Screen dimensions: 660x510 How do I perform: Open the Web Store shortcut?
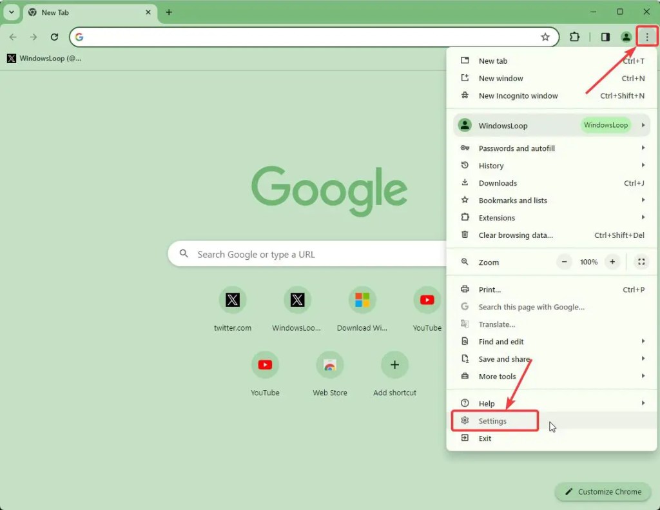329,375
